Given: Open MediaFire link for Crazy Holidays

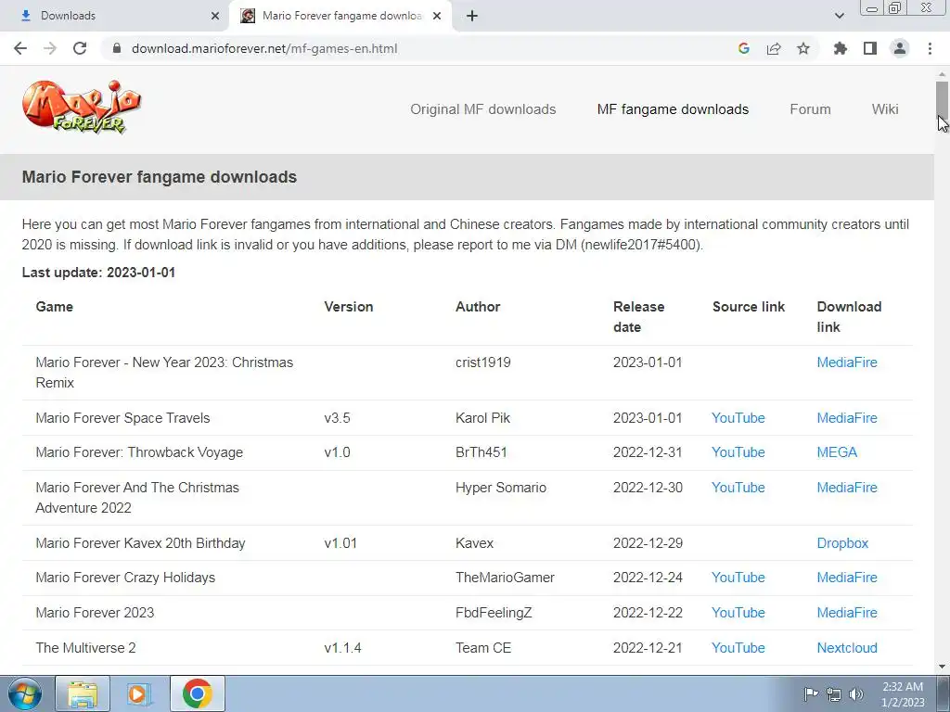Looking at the screenshot, I should click(846, 578).
